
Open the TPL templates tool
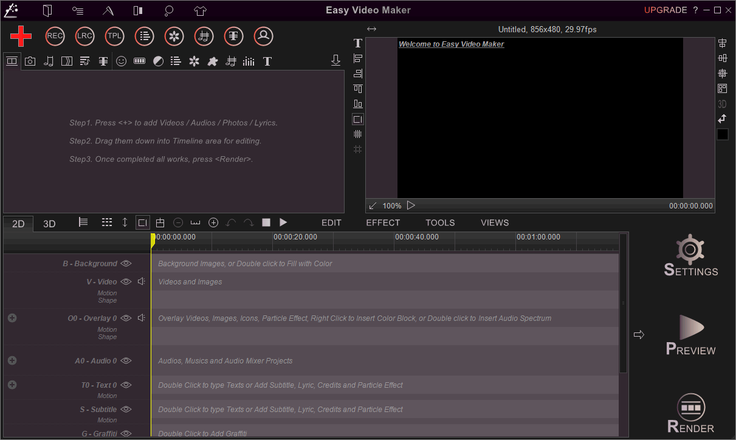click(114, 36)
